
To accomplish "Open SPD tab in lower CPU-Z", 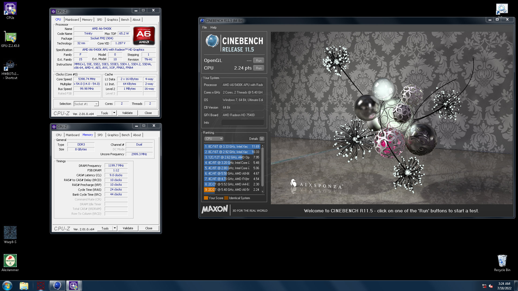I will click(x=100, y=135).
